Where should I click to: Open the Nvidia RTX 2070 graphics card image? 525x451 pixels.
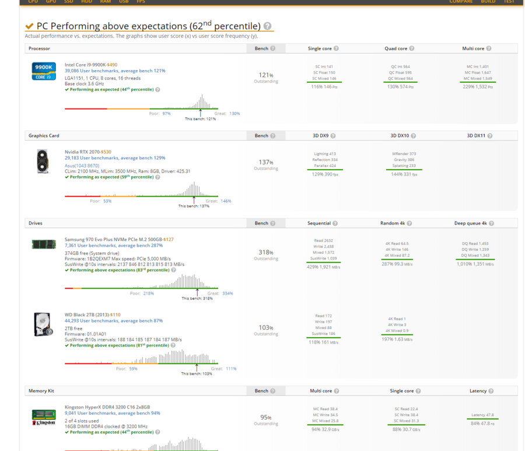click(43, 162)
